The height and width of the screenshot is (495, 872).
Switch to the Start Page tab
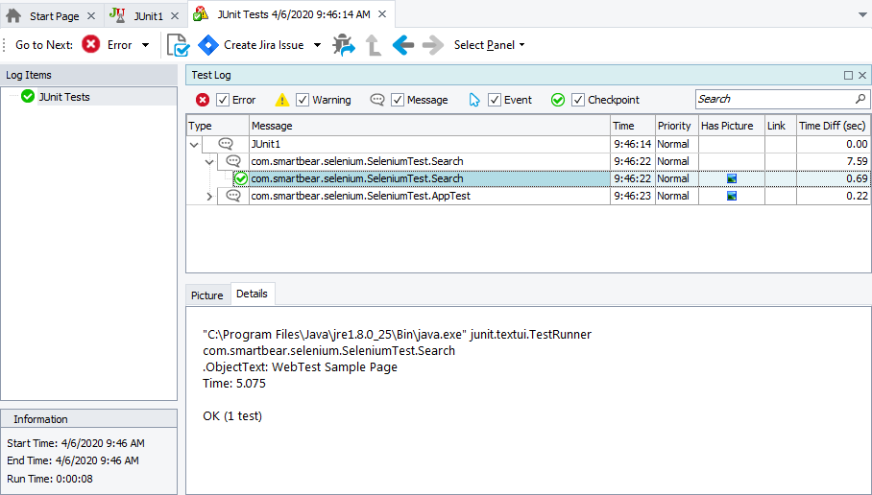[x=54, y=16]
